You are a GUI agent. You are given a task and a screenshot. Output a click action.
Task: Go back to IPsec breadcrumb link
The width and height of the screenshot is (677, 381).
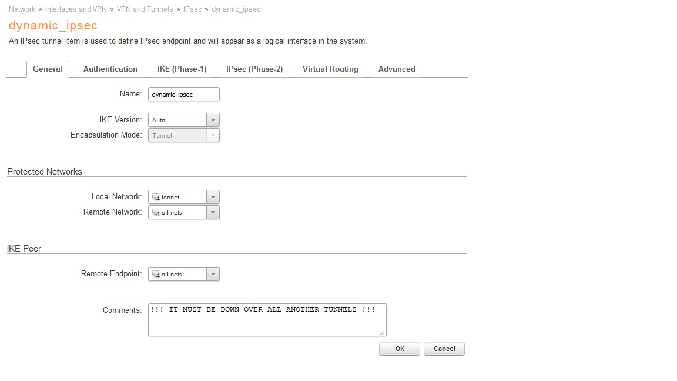[192, 9]
